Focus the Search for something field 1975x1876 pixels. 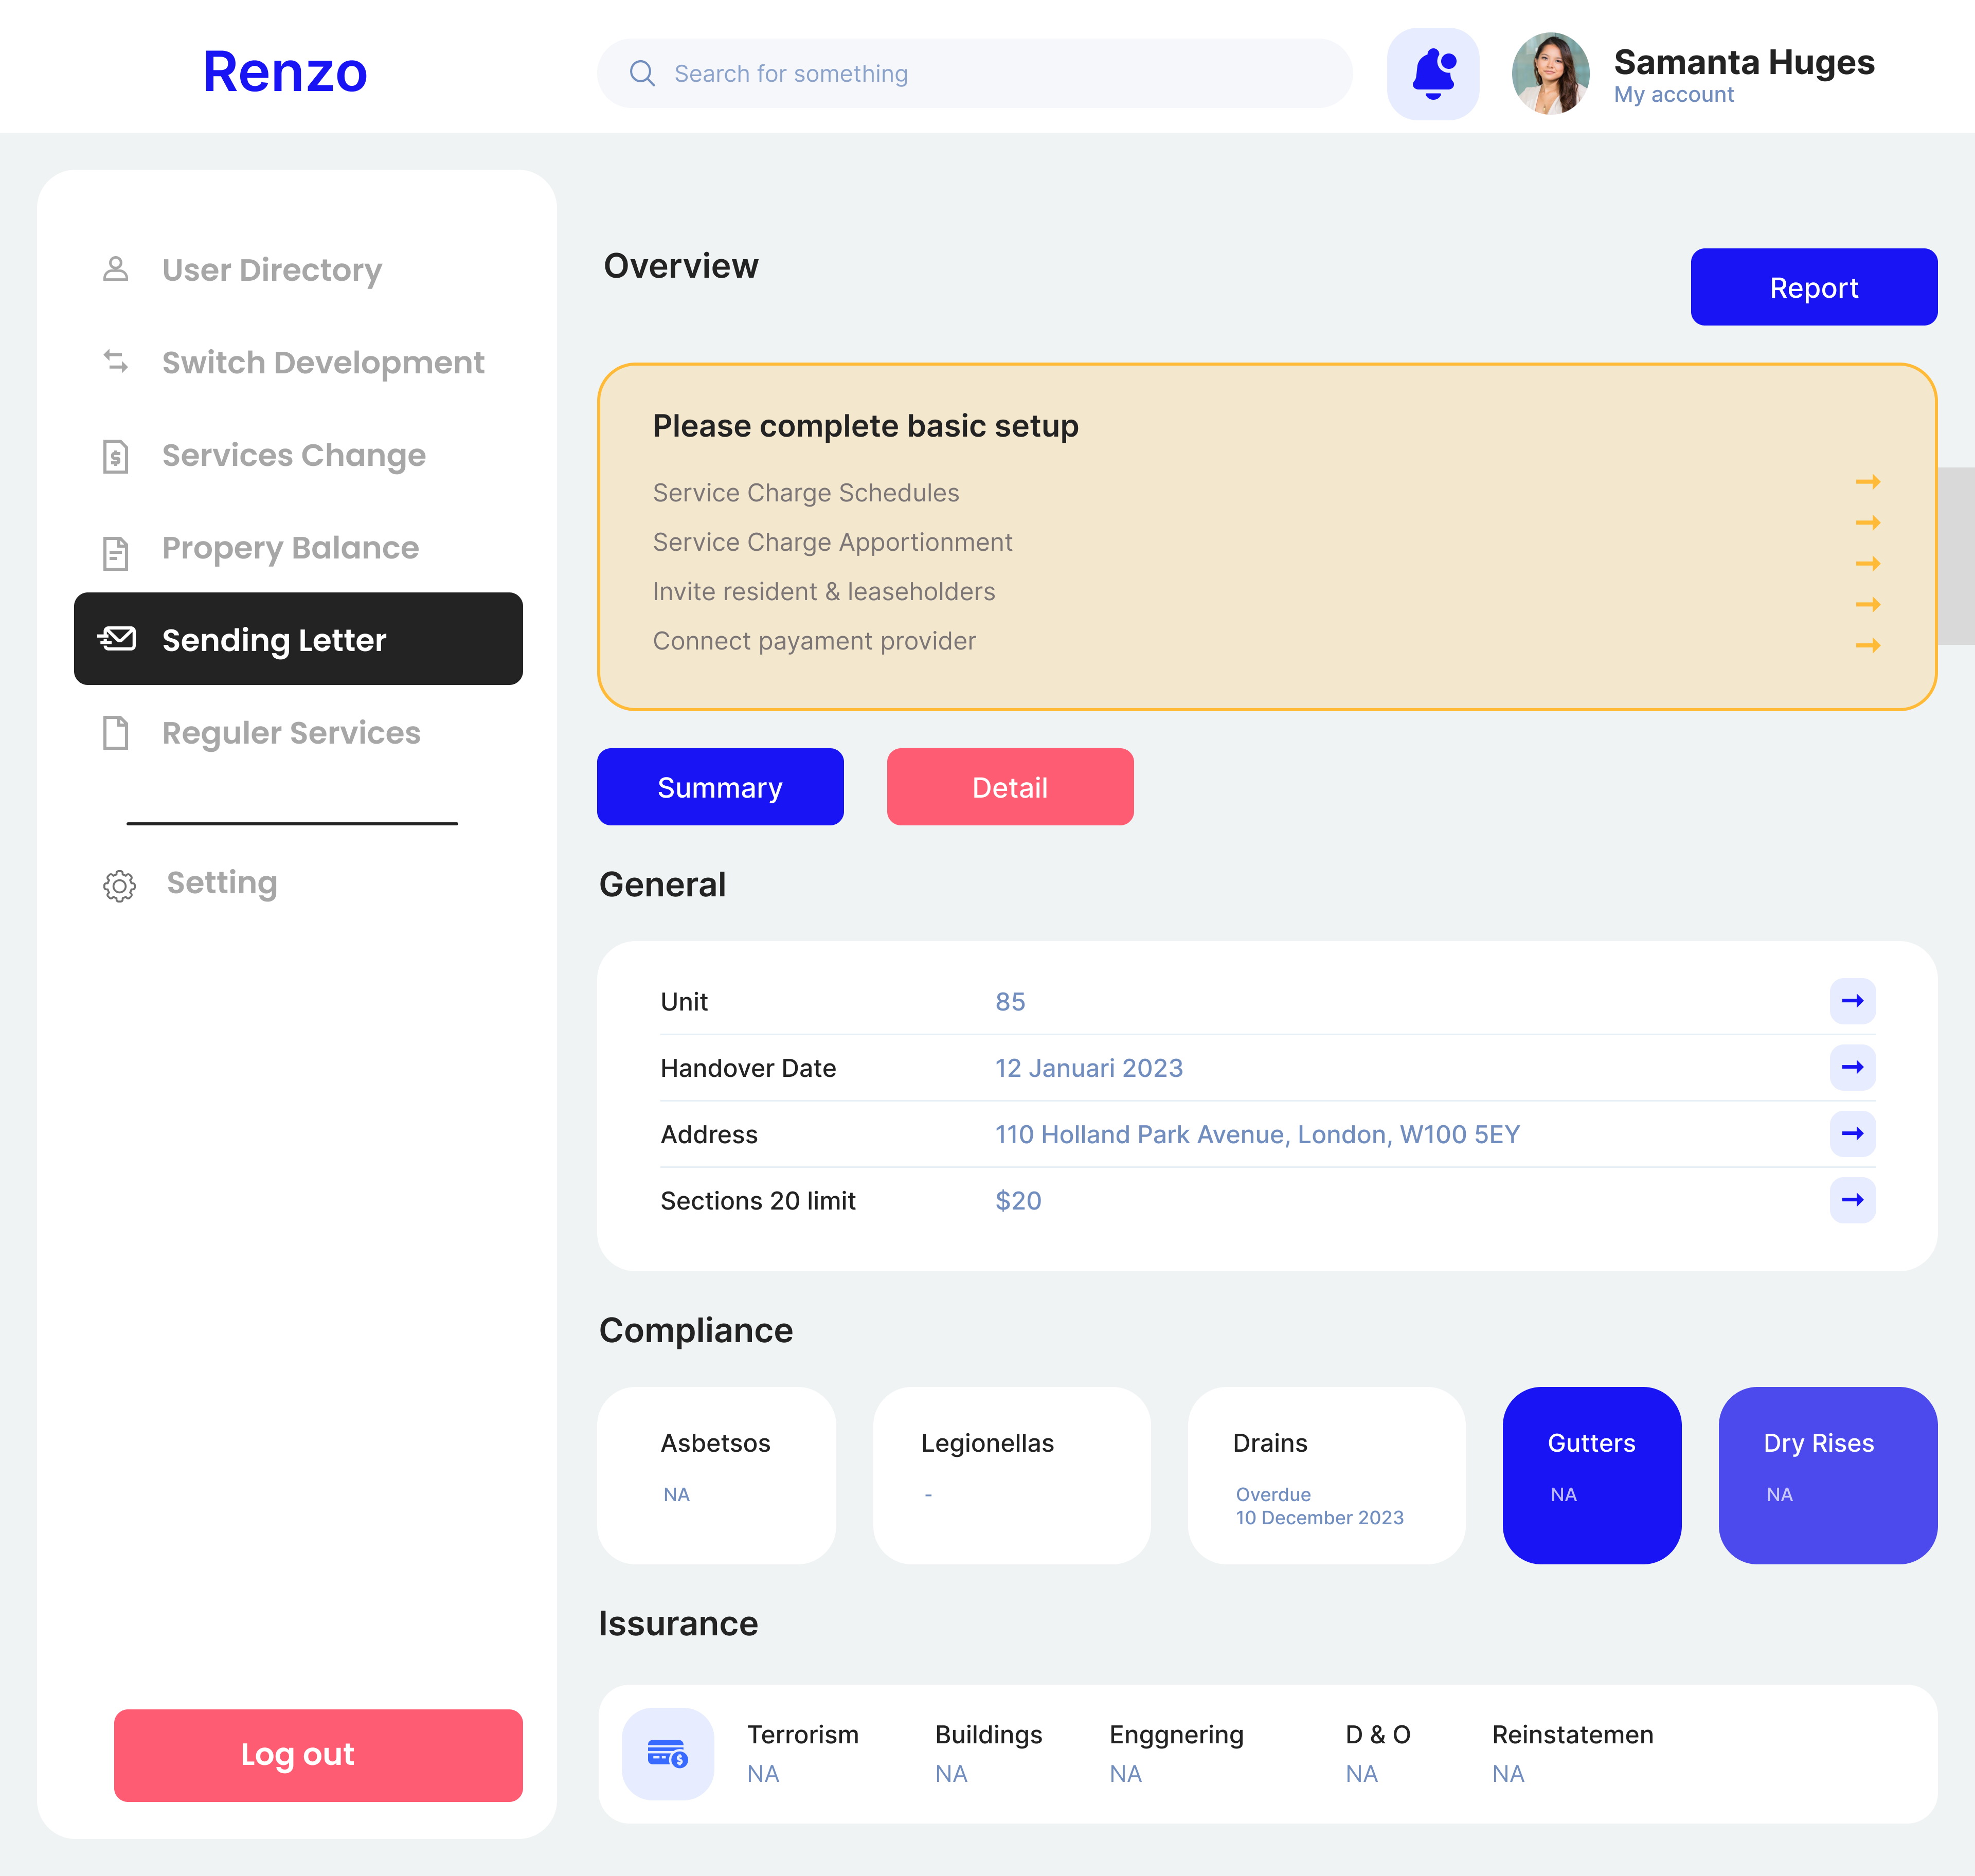[x=1000, y=74]
